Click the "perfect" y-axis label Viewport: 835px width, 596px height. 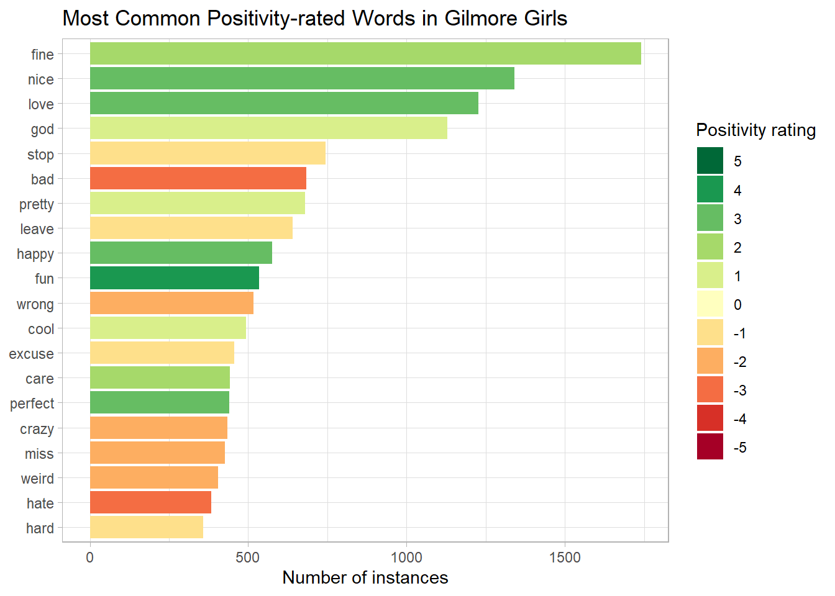click(x=32, y=404)
